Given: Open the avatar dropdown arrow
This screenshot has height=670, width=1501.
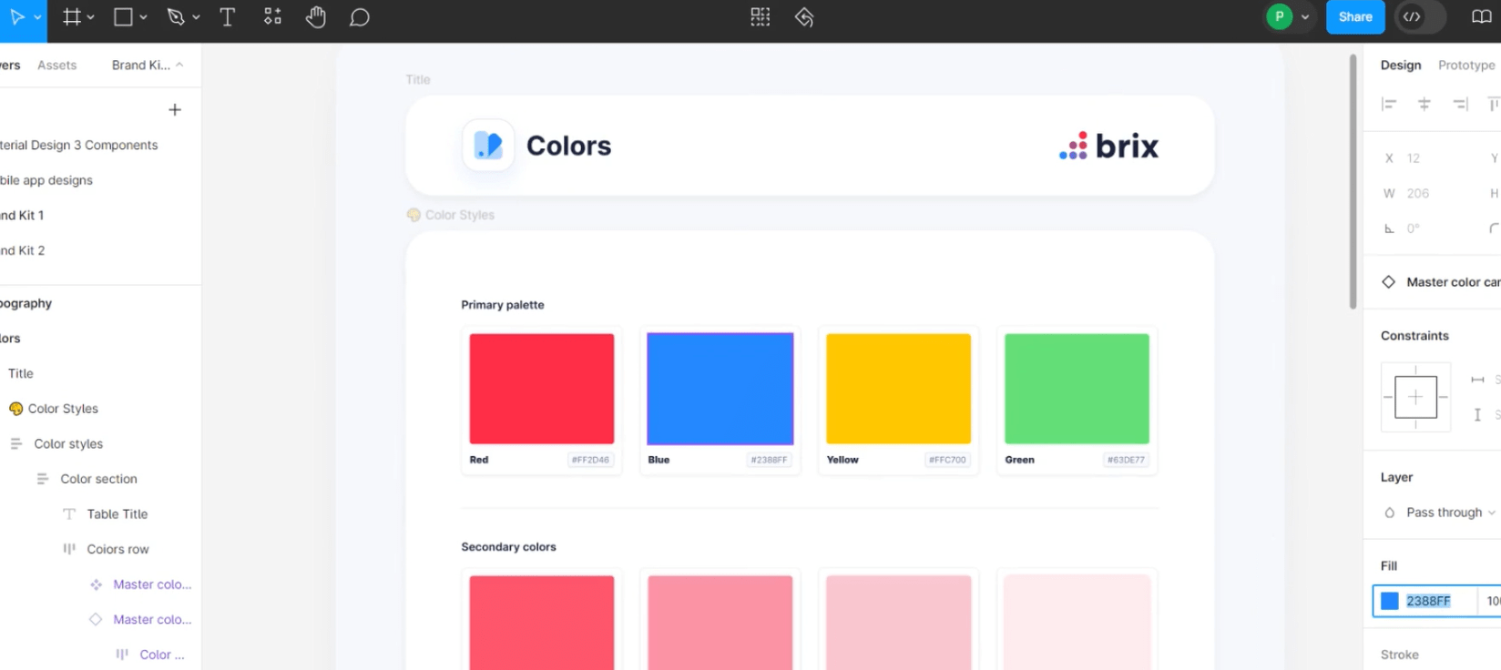Looking at the screenshot, I should (x=1305, y=17).
